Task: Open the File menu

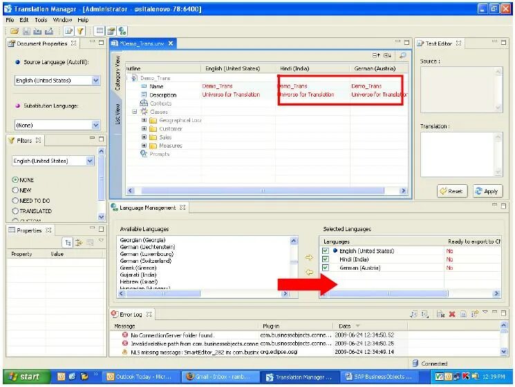Action: pos(10,20)
